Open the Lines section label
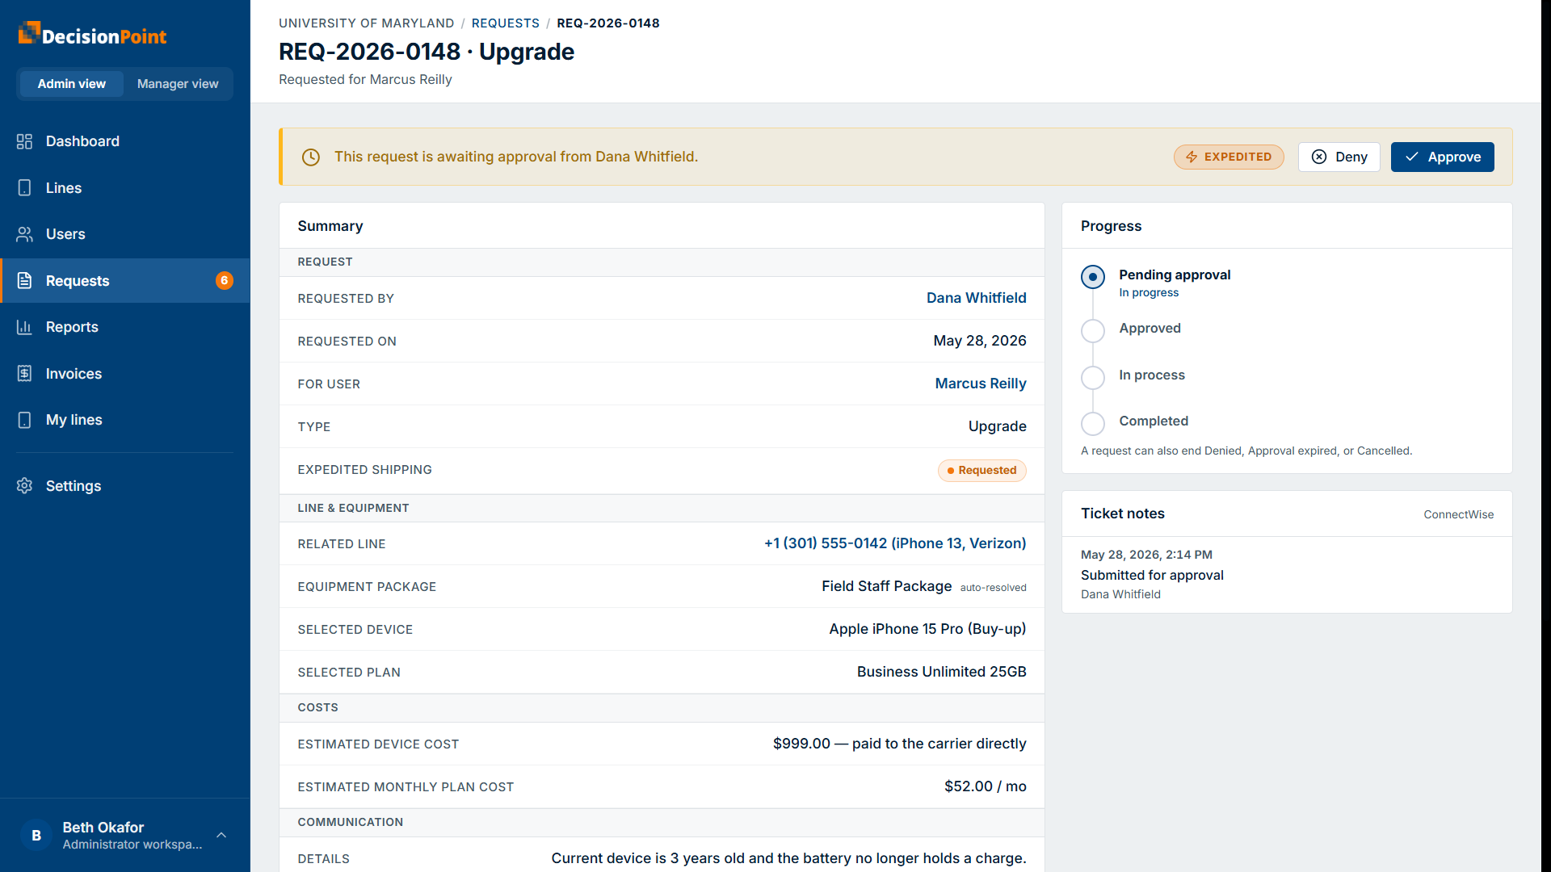1551x872 pixels. pyautogui.click(x=64, y=188)
